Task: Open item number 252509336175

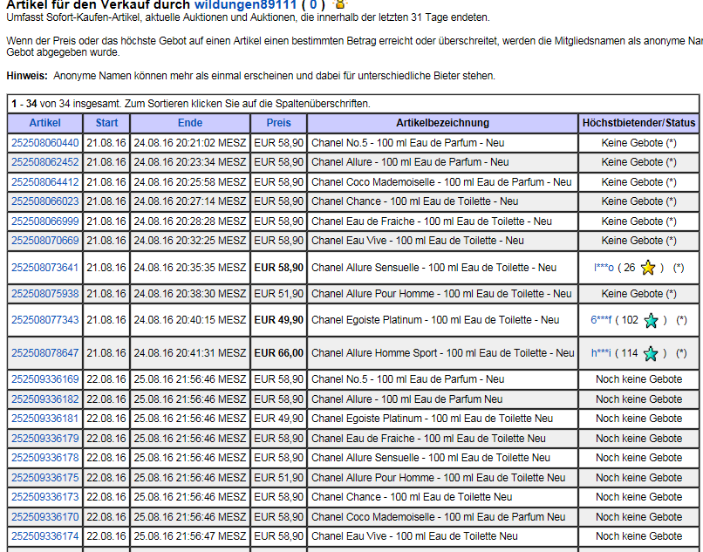Action: point(44,478)
